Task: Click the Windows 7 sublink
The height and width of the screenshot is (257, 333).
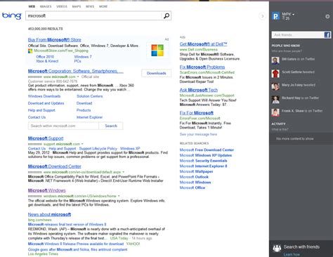Action: [x=83, y=57]
